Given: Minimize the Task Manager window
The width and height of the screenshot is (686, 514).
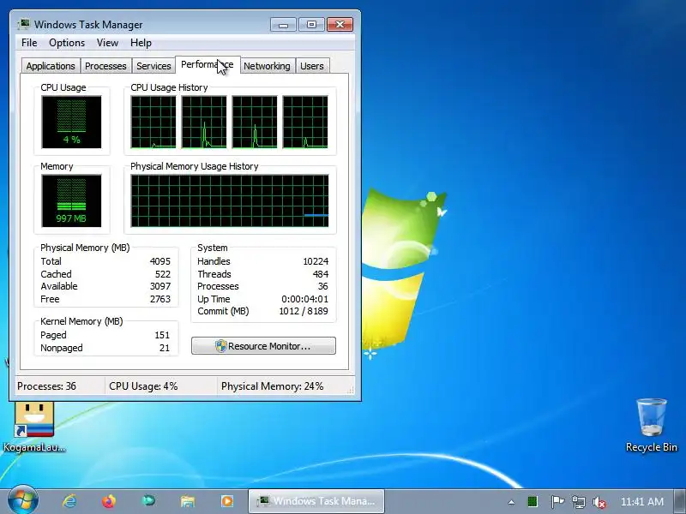Looking at the screenshot, I should pos(283,25).
